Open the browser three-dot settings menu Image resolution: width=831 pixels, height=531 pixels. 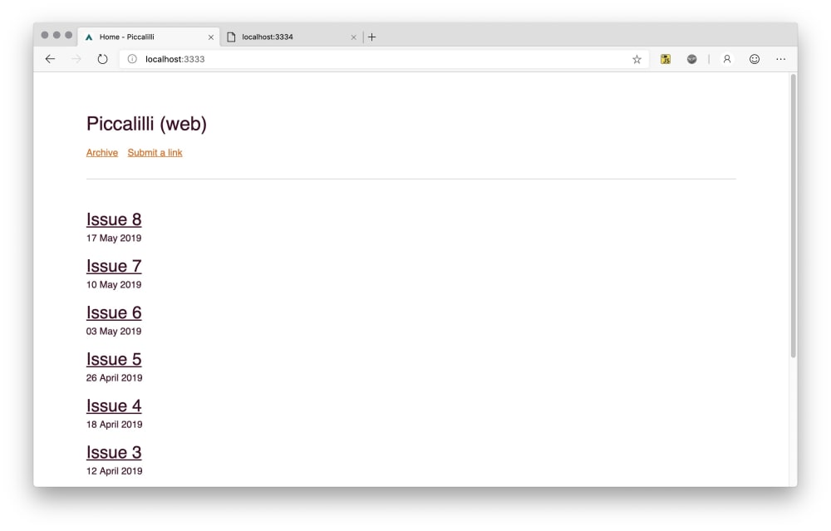[780, 59]
